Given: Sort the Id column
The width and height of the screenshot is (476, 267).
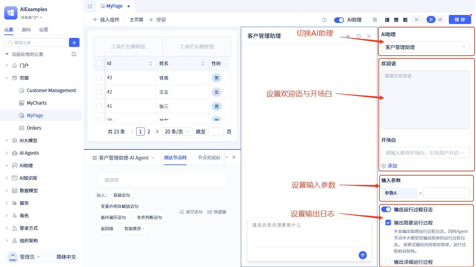Looking at the screenshot, I should point(151,64).
